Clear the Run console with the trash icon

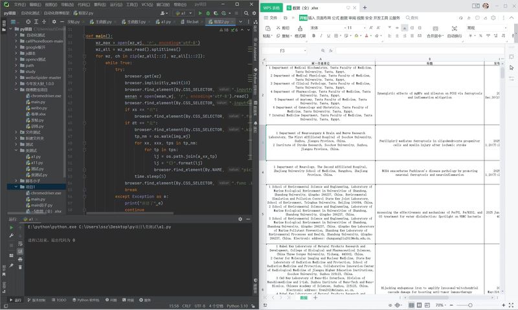pos(20,267)
